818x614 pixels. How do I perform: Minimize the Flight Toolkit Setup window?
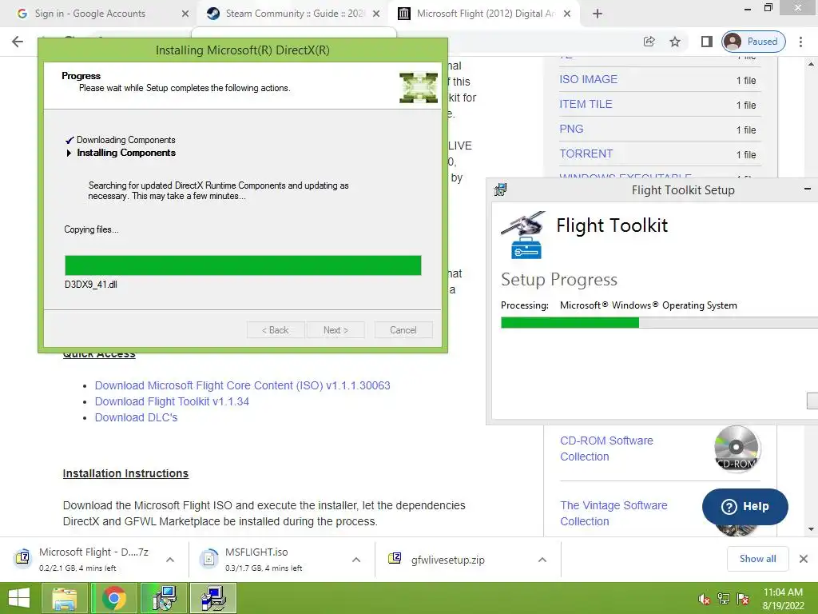(x=808, y=189)
